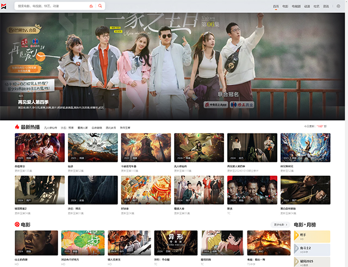Click the 中免日上App sponsor badge
Image resolution: width=348 pixels, height=267 pixels.
216,105
